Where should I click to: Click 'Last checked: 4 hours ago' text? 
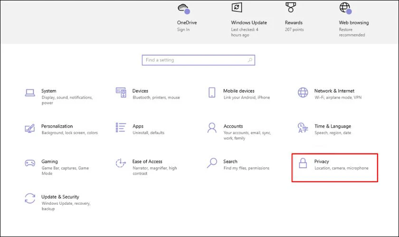(245, 32)
